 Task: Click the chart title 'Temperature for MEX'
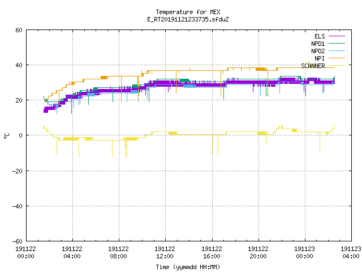pos(188,12)
